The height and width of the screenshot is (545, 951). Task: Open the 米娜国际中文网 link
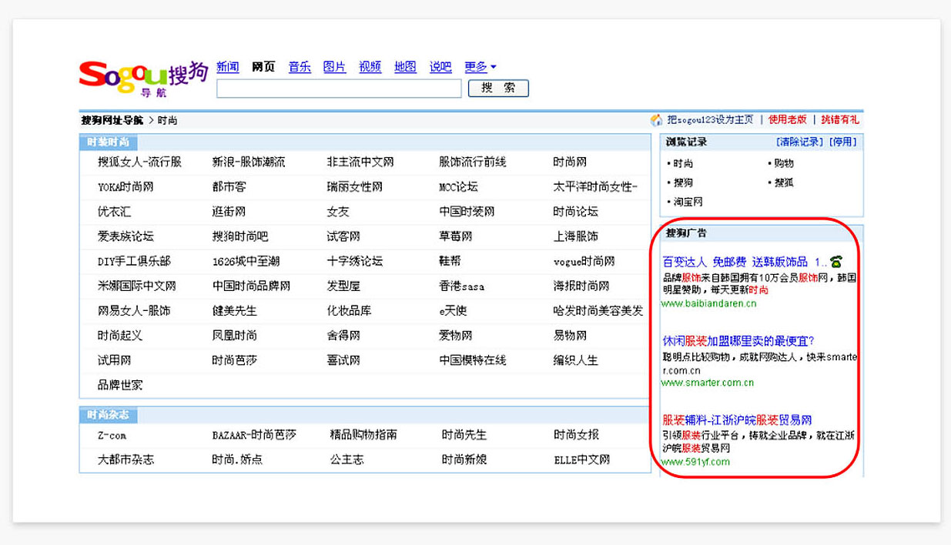[x=136, y=286]
